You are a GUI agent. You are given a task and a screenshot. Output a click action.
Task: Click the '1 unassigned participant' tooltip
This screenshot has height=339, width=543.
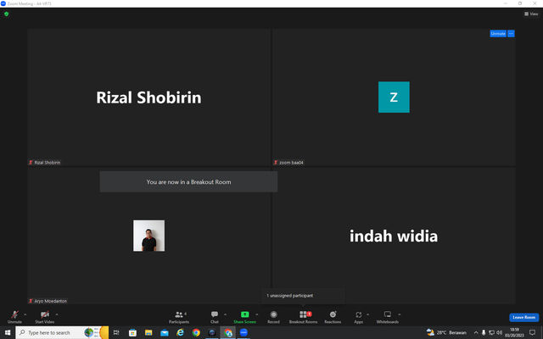click(303, 296)
